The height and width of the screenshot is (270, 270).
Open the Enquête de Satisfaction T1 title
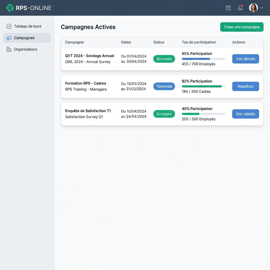click(x=88, y=111)
